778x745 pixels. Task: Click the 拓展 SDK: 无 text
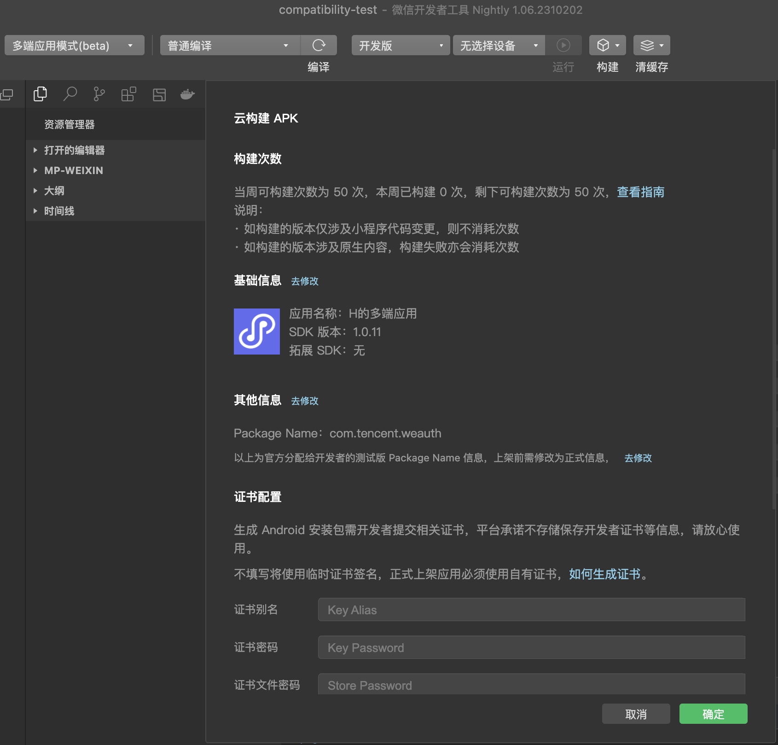tap(327, 350)
